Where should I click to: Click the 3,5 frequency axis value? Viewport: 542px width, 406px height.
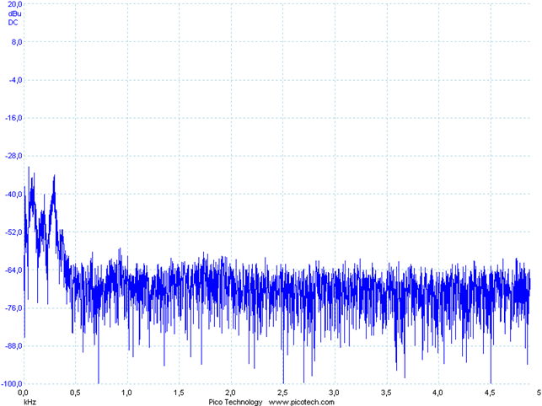386,393
